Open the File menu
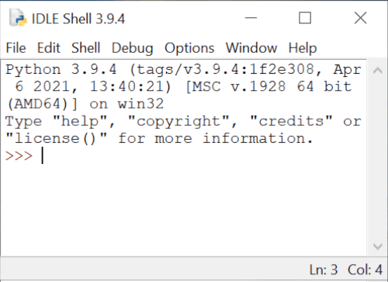 (x=16, y=48)
